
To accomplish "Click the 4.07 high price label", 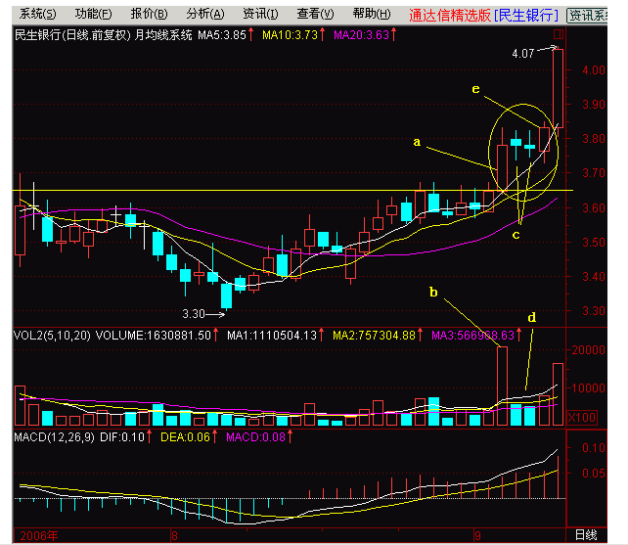I will click(x=523, y=54).
